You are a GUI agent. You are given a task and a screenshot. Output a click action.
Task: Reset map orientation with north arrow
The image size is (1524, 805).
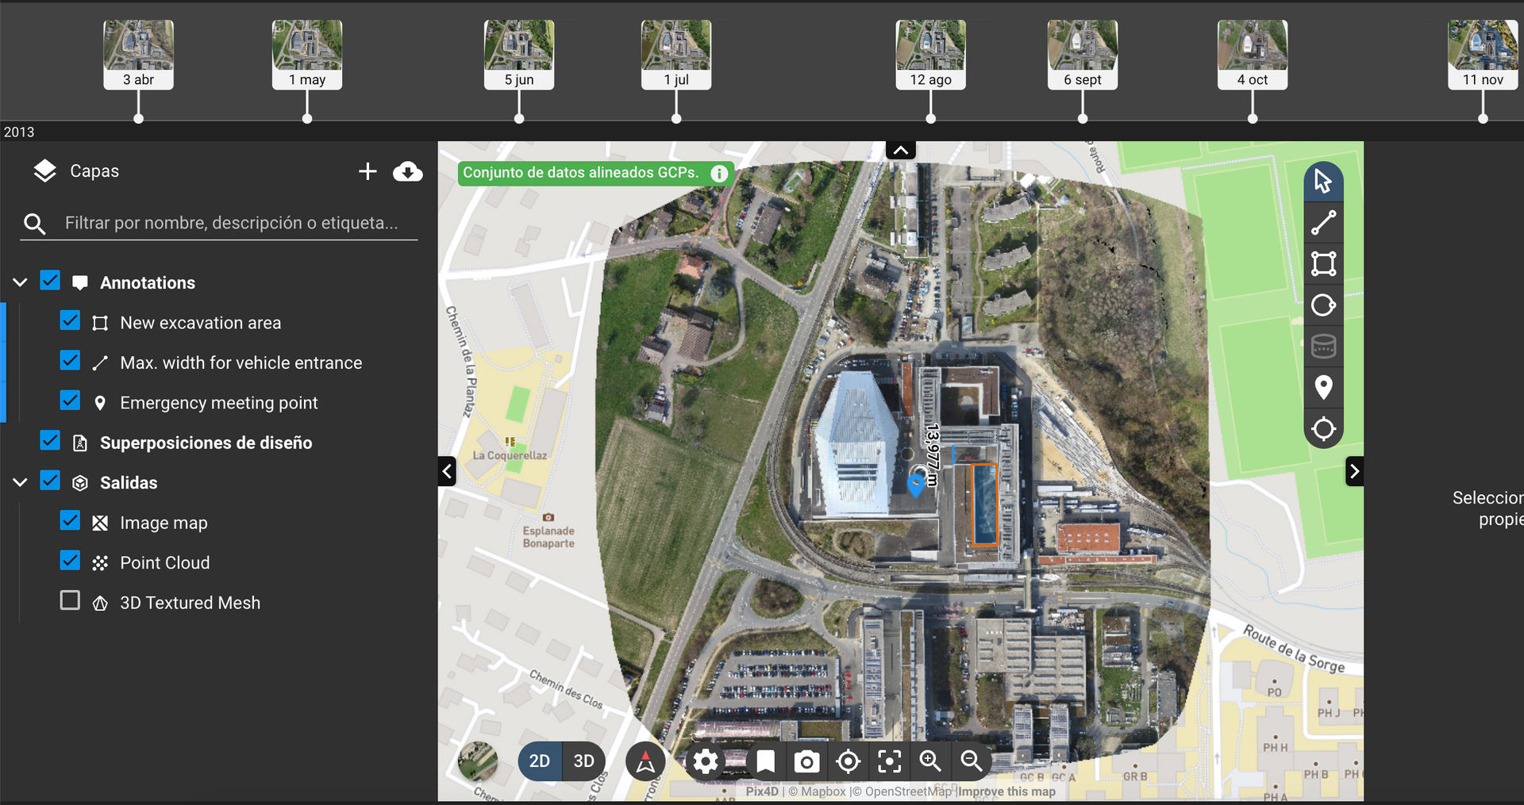pyautogui.click(x=645, y=762)
